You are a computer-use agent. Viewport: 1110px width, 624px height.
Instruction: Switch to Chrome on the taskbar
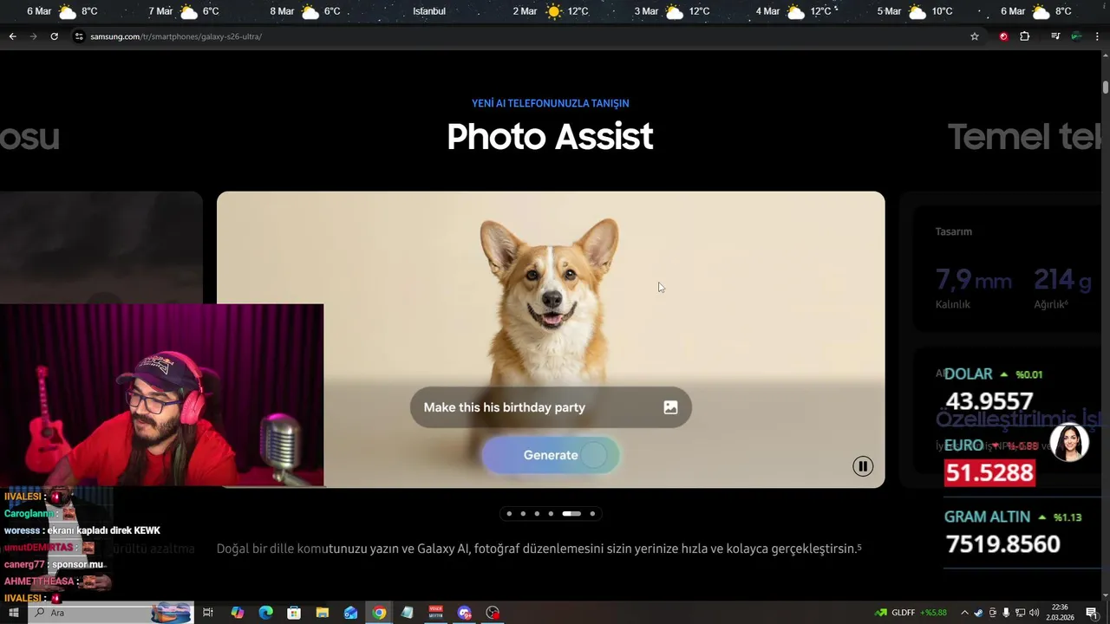click(x=379, y=613)
